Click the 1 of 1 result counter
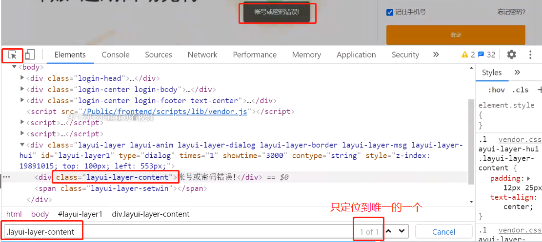 (x=369, y=232)
